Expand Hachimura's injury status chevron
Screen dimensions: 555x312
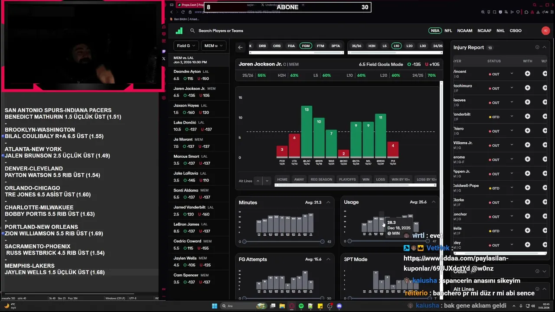tap(512, 88)
